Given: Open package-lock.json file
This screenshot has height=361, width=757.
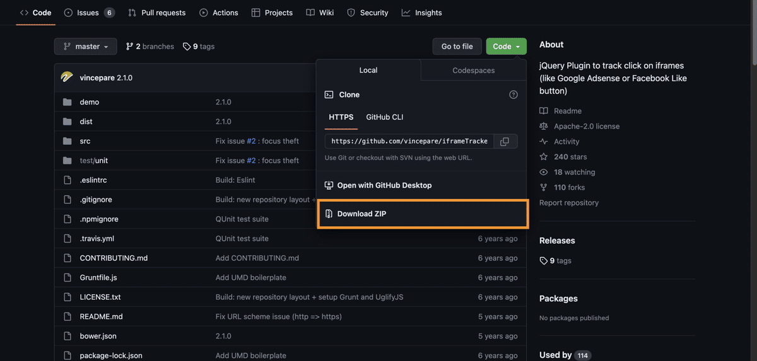Looking at the screenshot, I should (111, 356).
